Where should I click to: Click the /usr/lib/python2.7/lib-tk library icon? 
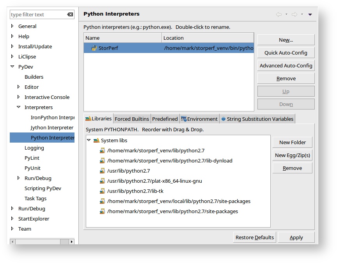(x=103, y=191)
